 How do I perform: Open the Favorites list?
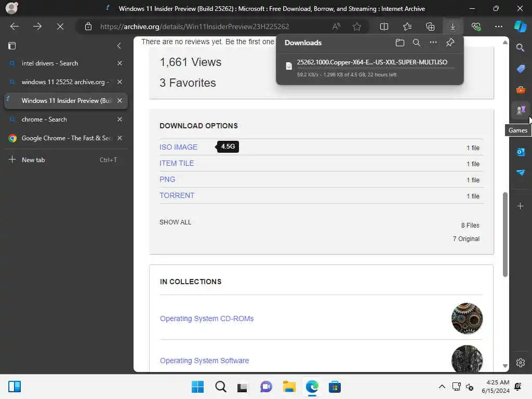click(407, 26)
